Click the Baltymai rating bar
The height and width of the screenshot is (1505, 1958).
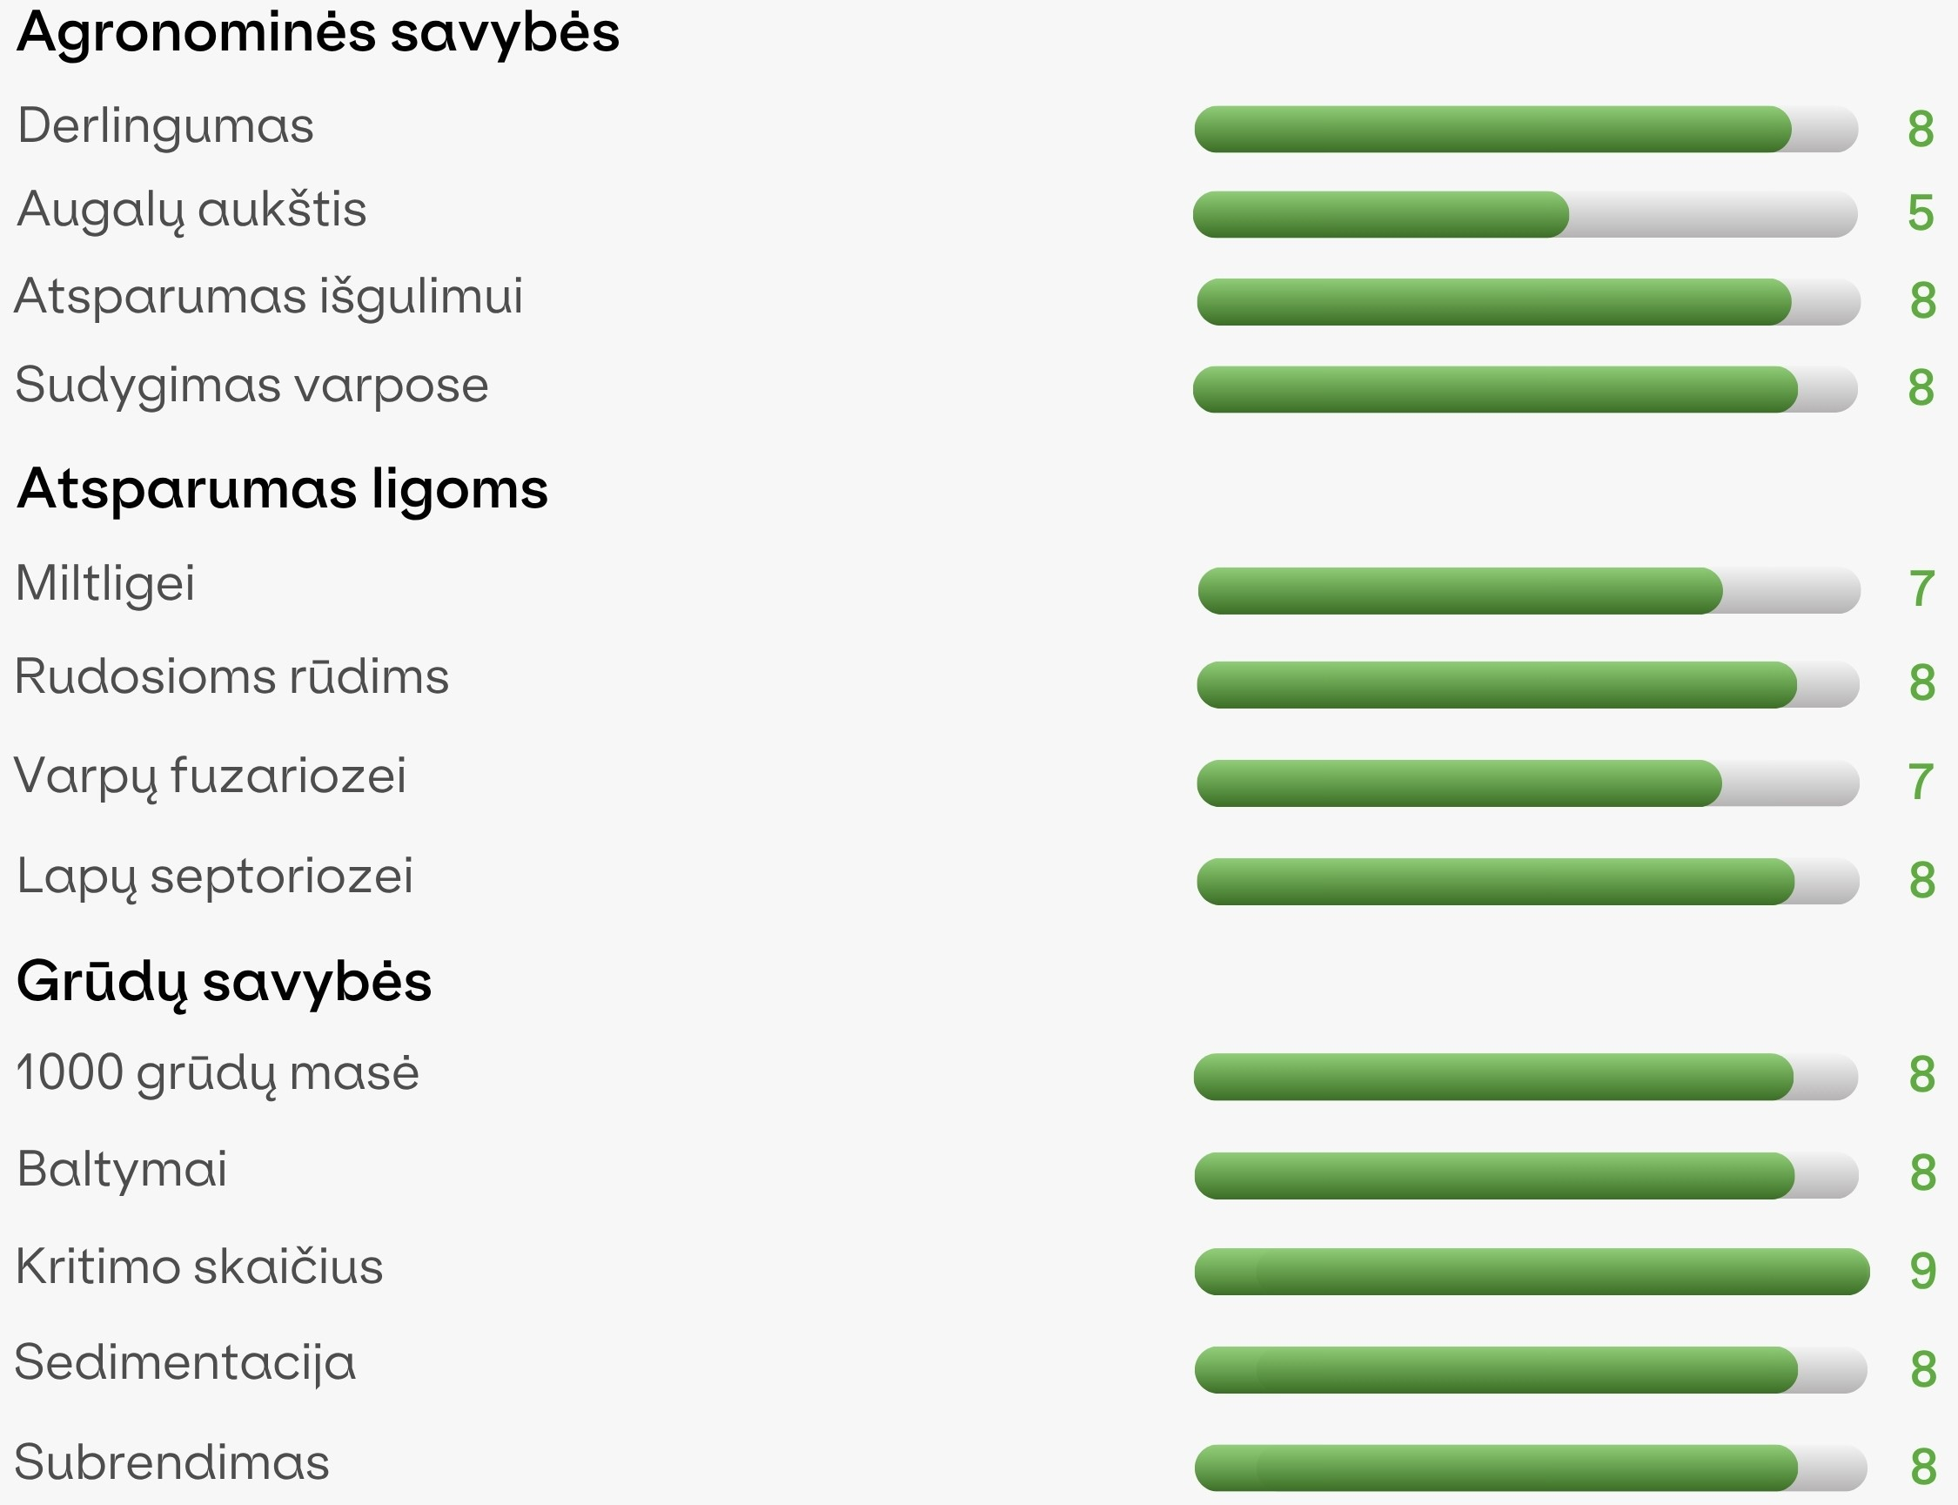point(1526,1175)
